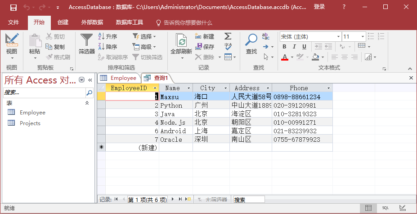Click the navigation pane search box

[44, 92]
